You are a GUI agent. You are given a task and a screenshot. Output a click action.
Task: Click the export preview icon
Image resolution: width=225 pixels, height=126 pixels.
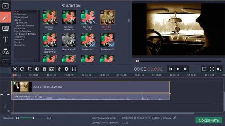(x=204, y=69)
